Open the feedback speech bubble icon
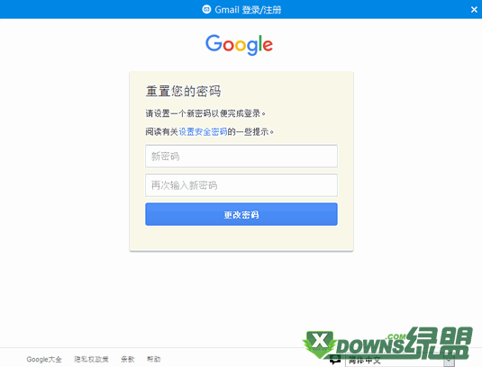The image size is (482, 367). (335, 359)
